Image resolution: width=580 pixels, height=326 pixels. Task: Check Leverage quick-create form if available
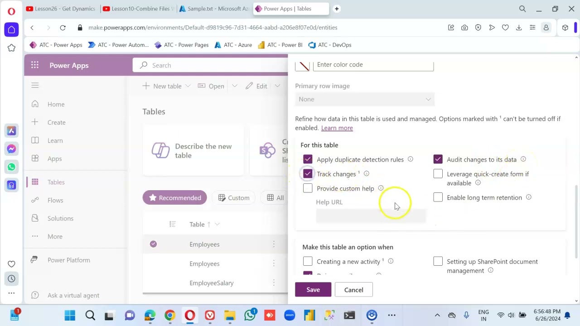[x=438, y=174]
